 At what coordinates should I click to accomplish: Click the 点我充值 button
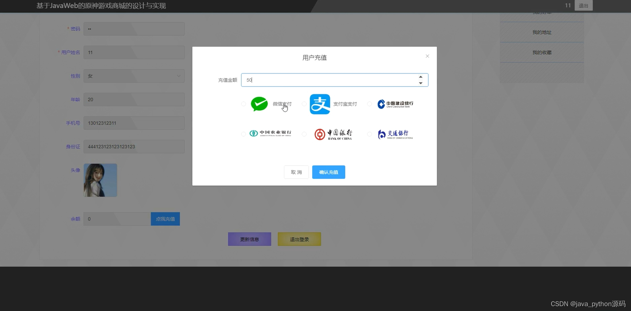click(x=165, y=219)
